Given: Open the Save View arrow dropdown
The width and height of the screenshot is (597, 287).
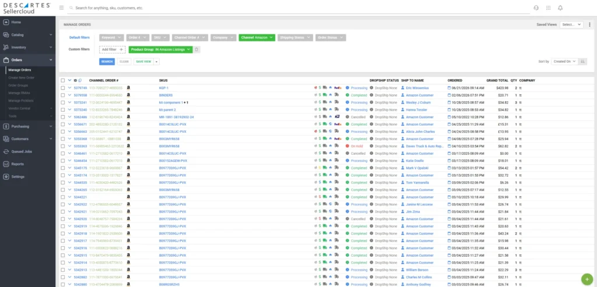Looking at the screenshot, I should [156, 62].
